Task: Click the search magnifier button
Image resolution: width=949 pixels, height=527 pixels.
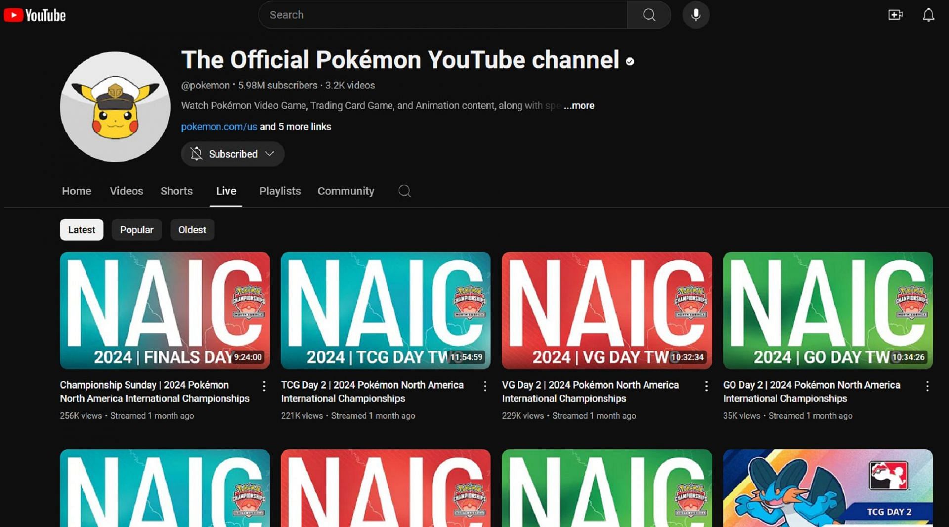Action: coord(649,15)
